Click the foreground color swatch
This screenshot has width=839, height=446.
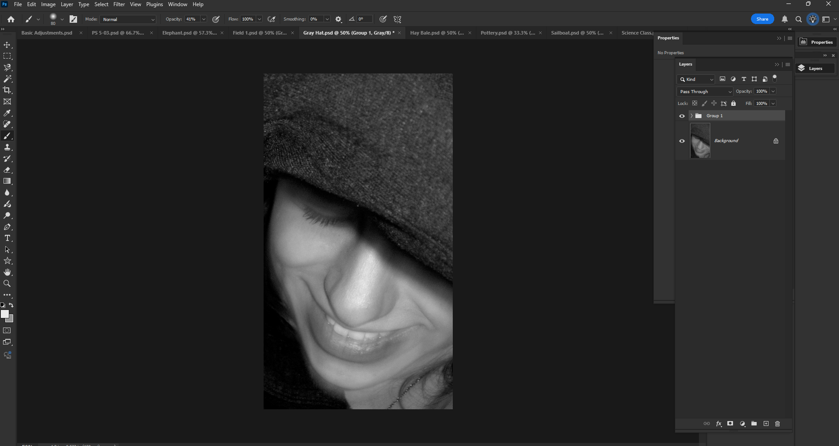(x=5, y=314)
